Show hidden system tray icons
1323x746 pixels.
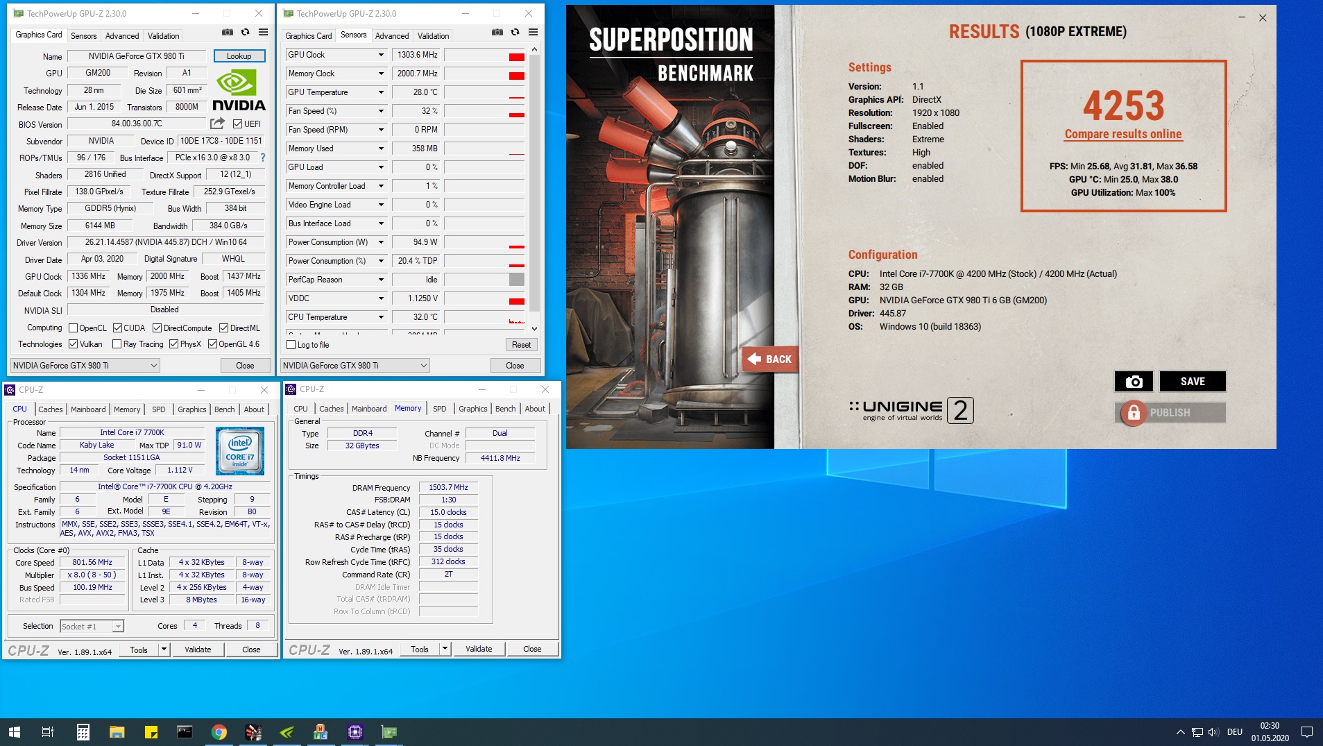tap(1180, 732)
